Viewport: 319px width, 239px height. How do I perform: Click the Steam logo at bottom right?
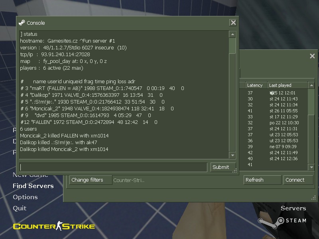(282, 222)
